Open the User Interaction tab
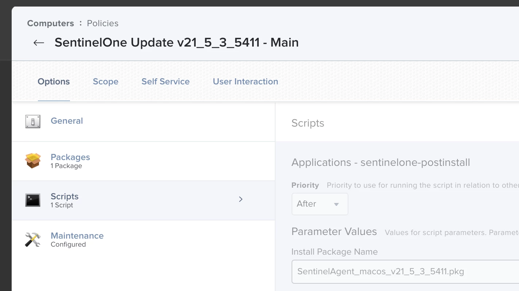The width and height of the screenshot is (519, 291). tap(246, 81)
